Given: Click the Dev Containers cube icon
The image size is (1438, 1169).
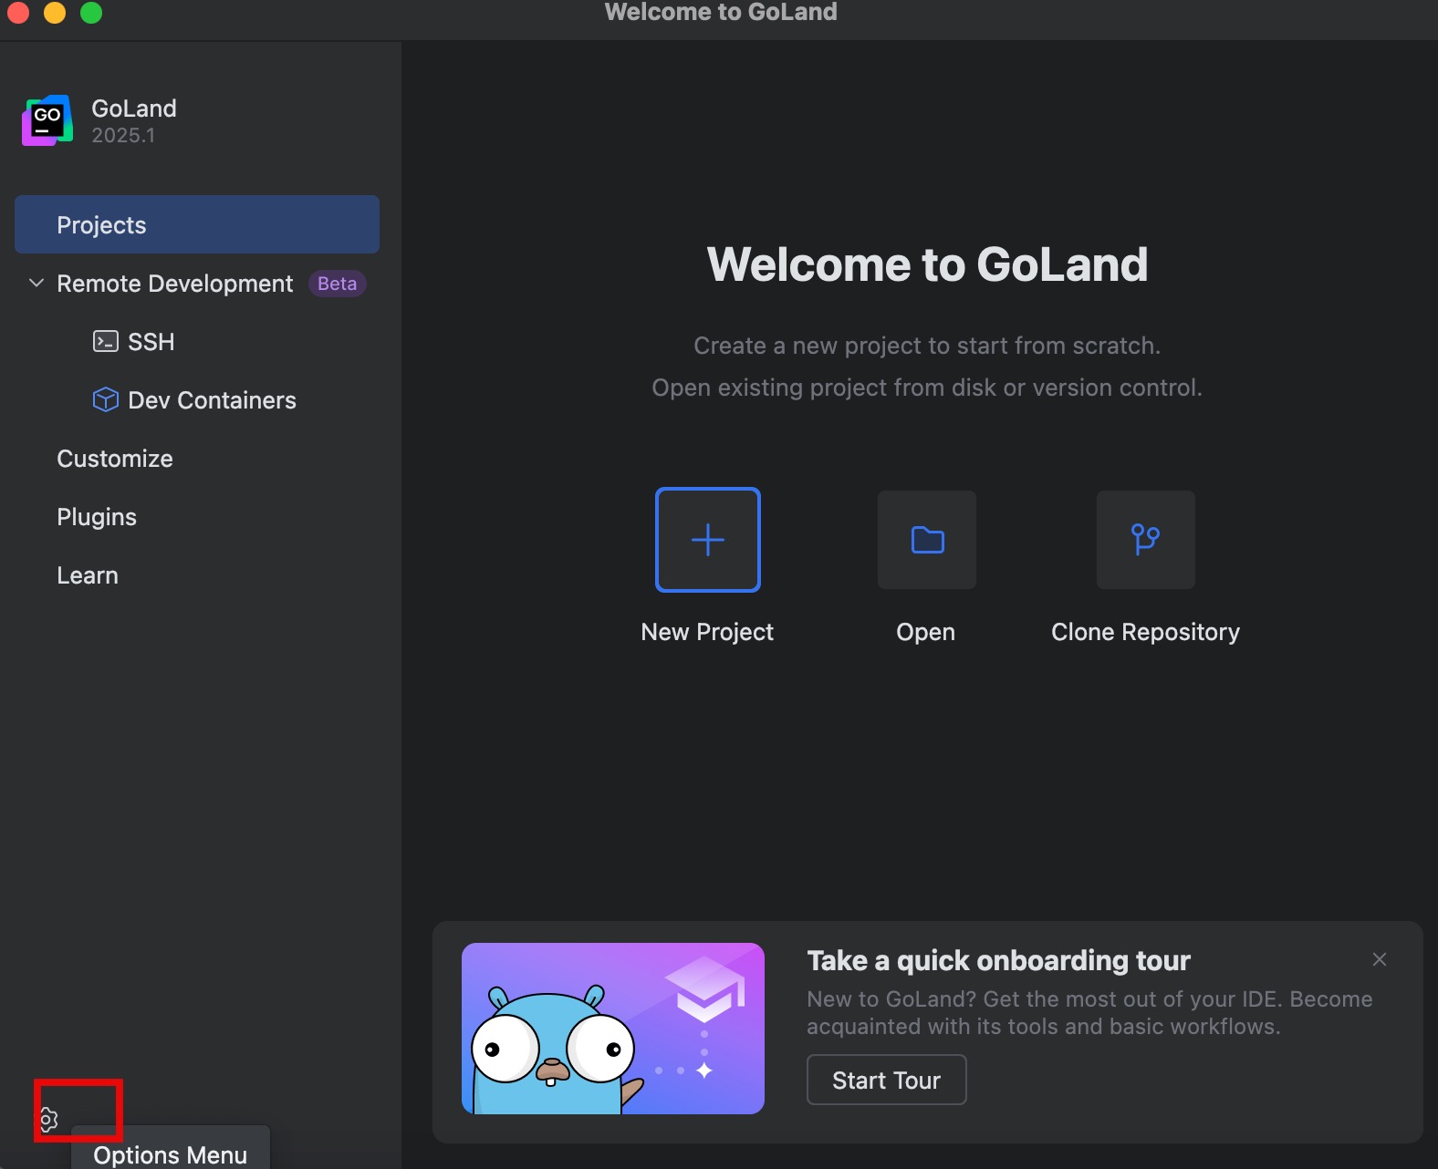Looking at the screenshot, I should (x=106, y=400).
